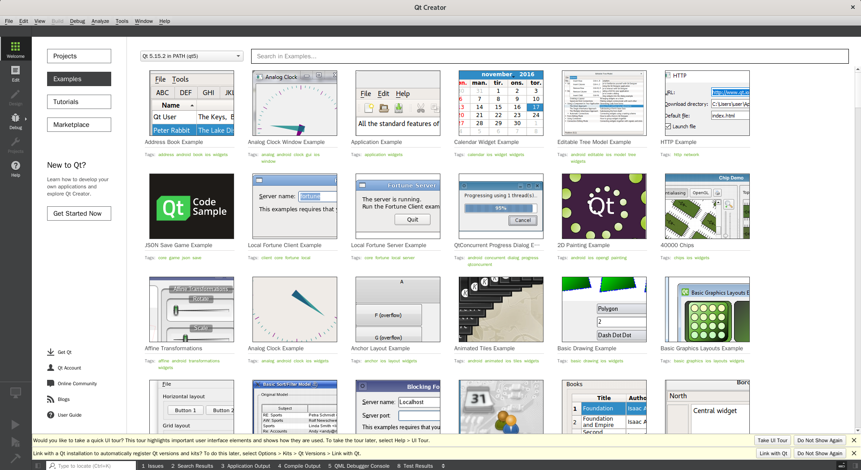The image size is (861, 470).
Task: Open Address Book Example thumbnail
Action: coord(191,103)
